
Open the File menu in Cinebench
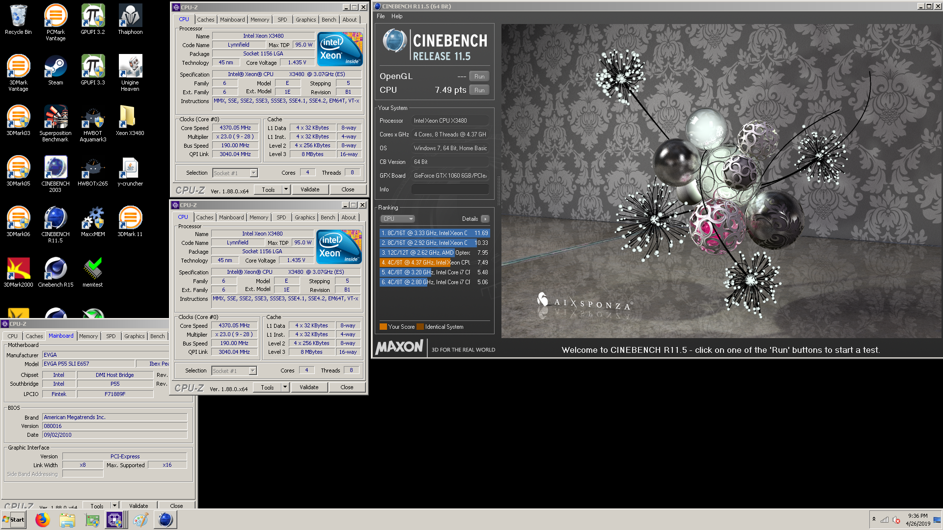point(381,16)
